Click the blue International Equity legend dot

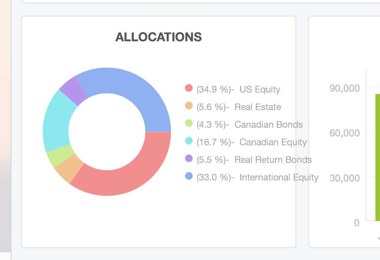pyautogui.click(x=189, y=176)
